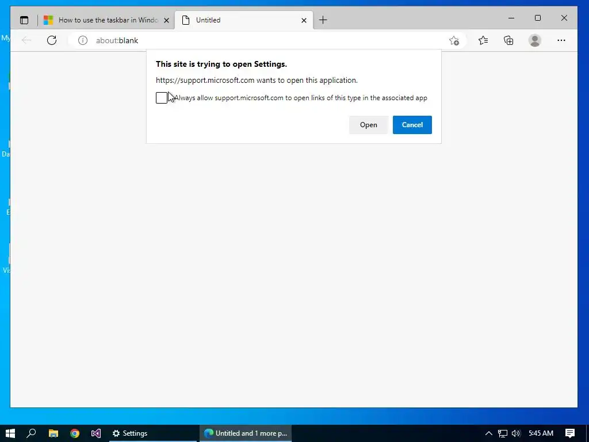
Task: Open Collections icon in toolbar
Action: pos(508,40)
